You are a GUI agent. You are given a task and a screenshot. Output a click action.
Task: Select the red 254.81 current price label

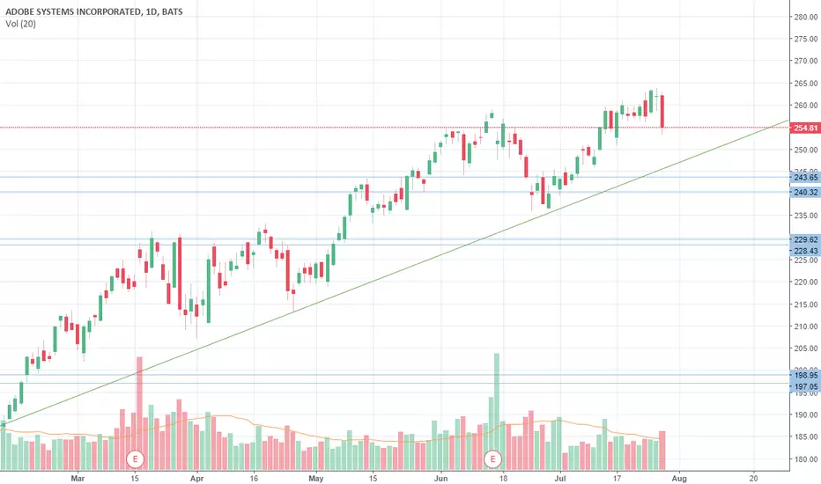tap(805, 128)
